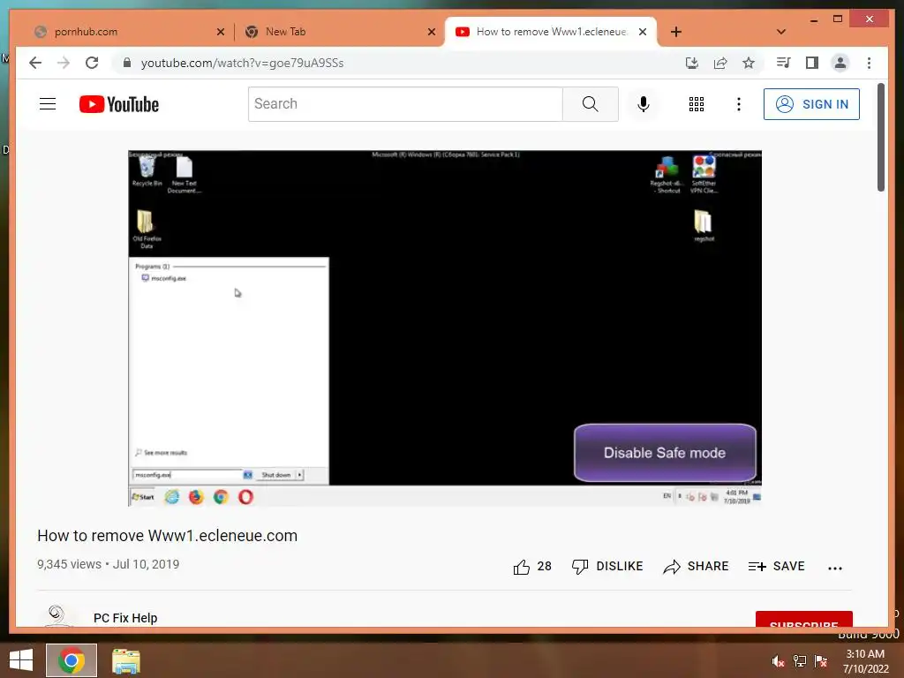The height and width of the screenshot is (678, 904).
Task: Open the Chrome profile avatar
Action: (840, 63)
